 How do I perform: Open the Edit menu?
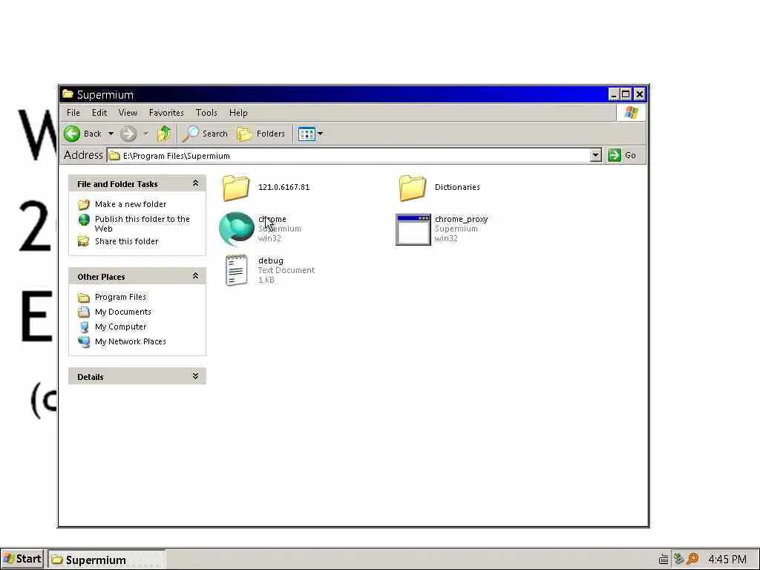[x=99, y=113]
